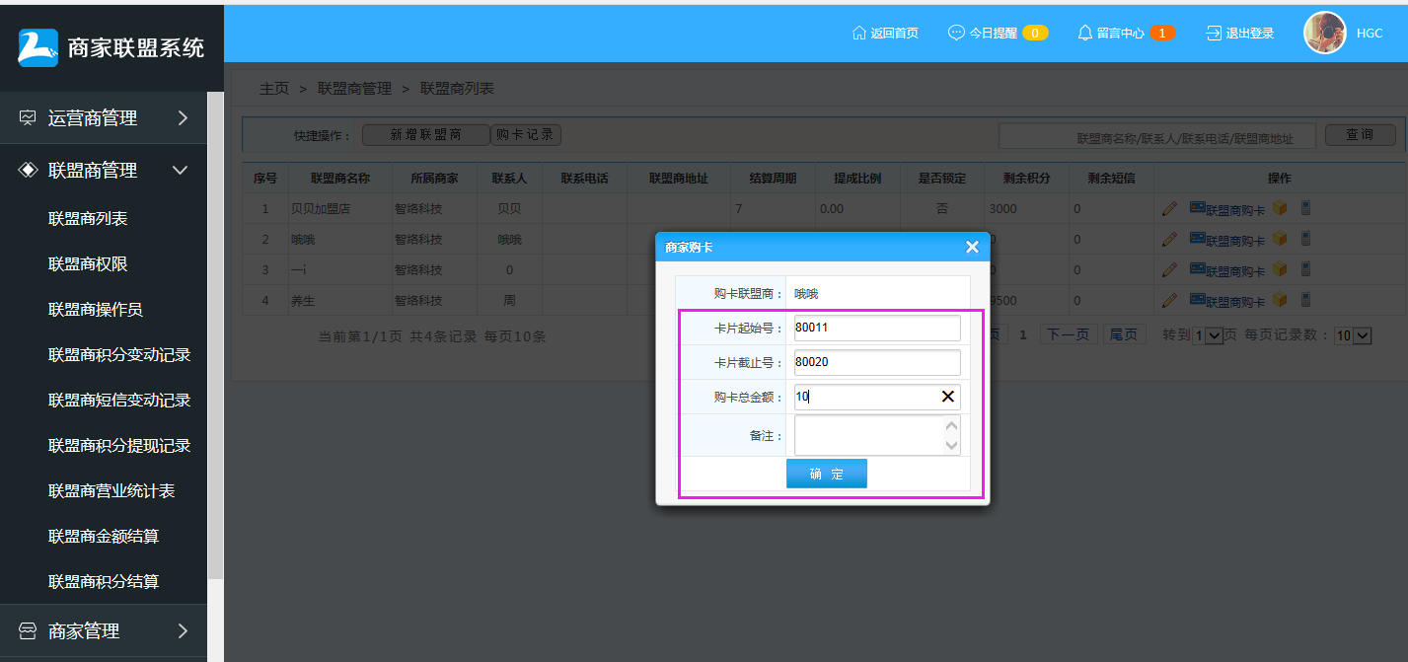Close the 商家购卡 dialog
The width and height of the screenshot is (1408, 662).
tap(972, 248)
